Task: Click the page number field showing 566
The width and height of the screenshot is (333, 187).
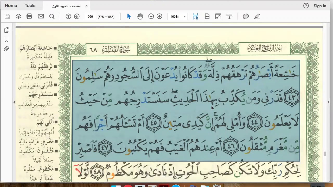Action: coord(90,16)
